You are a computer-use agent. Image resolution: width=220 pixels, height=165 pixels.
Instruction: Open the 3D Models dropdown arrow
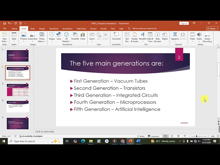(70, 41)
